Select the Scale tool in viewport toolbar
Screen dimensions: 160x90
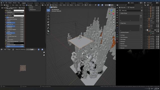(x=48, y=22)
